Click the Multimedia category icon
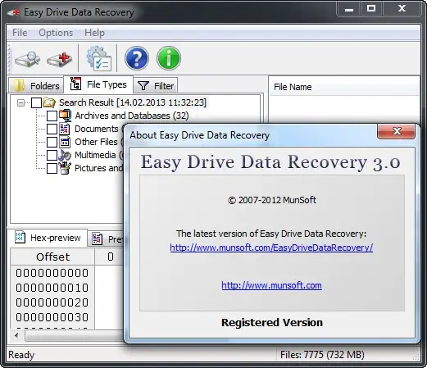The width and height of the screenshot is (427, 368). pyautogui.click(x=65, y=155)
